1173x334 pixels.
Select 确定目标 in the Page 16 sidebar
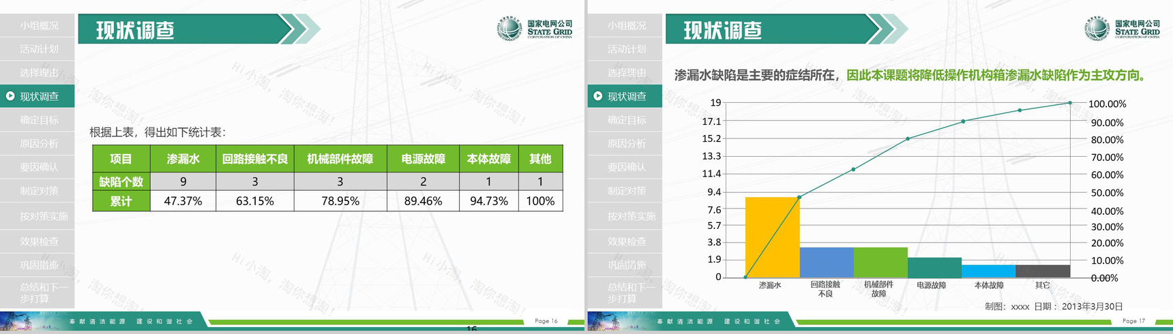(39, 120)
